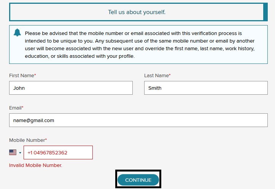Click the United States flag icon

pyautogui.click(x=13, y=152)
